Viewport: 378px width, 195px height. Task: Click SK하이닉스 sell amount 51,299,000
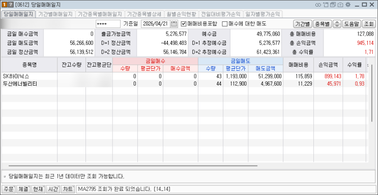269,76
